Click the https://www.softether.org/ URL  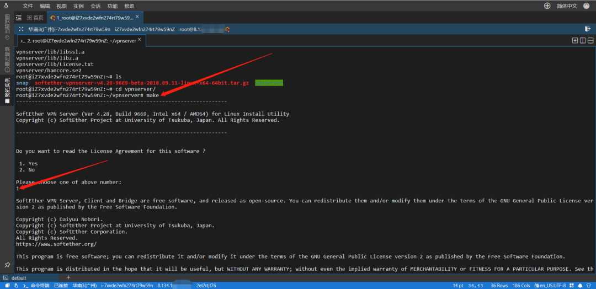click(x=56, y=244)
